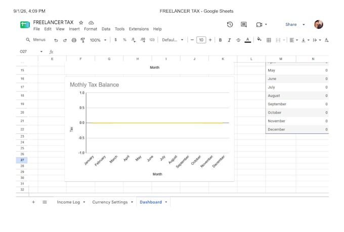Select the Dashboard sheet tab
Screen dimensions: 344x232
click(151, 202)
